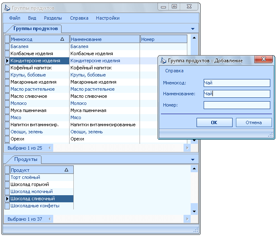
Task: Select the Шоколад молочный product row
Action: pyautogui.click(x=41, y=191)
